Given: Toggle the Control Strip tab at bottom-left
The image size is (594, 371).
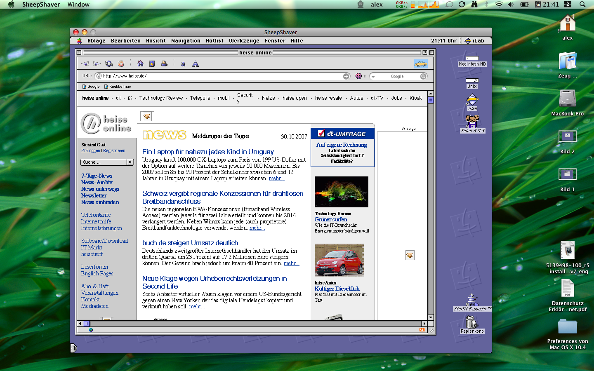Looking at the screenshot, I should click(73, 348).
